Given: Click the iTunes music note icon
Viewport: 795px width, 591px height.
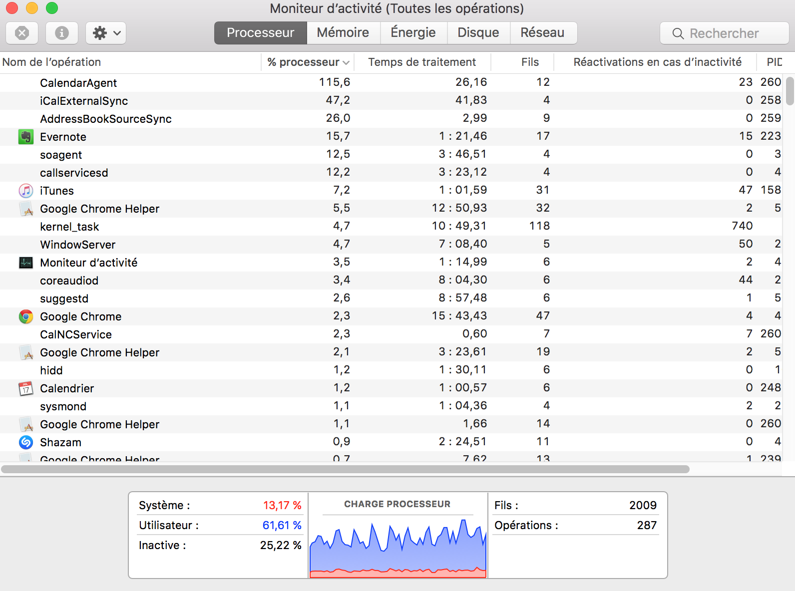Looking at the screenshot, I should [26, 191].
